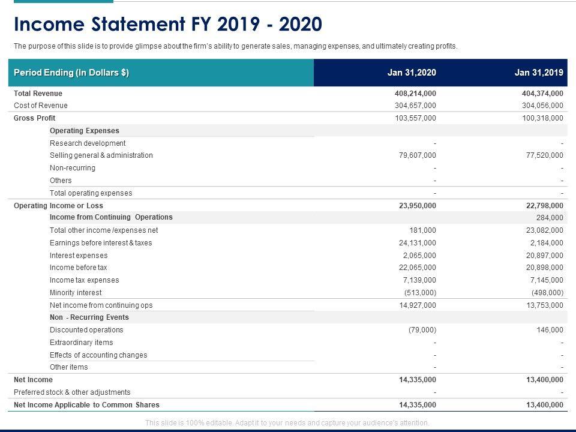Viewport: 576px width, 432px height.
Task: Click the 14,335,000 value in Net Income row
Action: (x=418, y=379)
